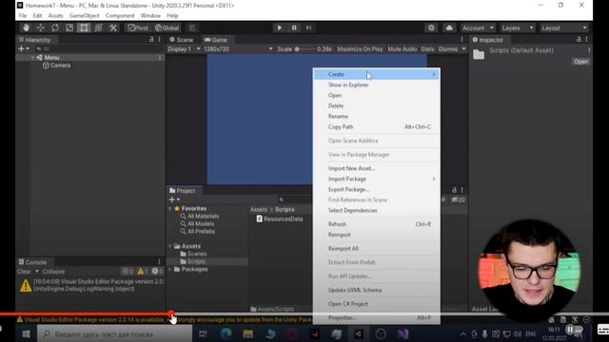Image resolution: width=609 pixels, height=342 pixels.
Task: Toggle Pivot handle position
Action: pos(138,28)
